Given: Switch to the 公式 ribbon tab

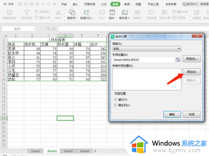Looking at the screenshot, I should click(104, 4).
